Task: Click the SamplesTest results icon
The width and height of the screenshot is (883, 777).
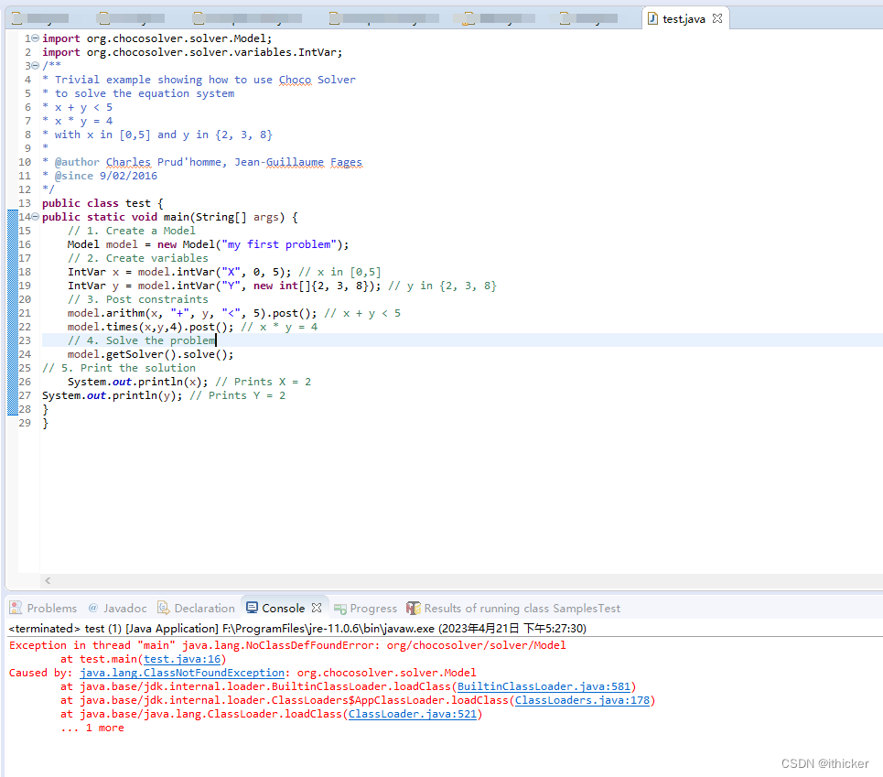Action: pos(414,608)
